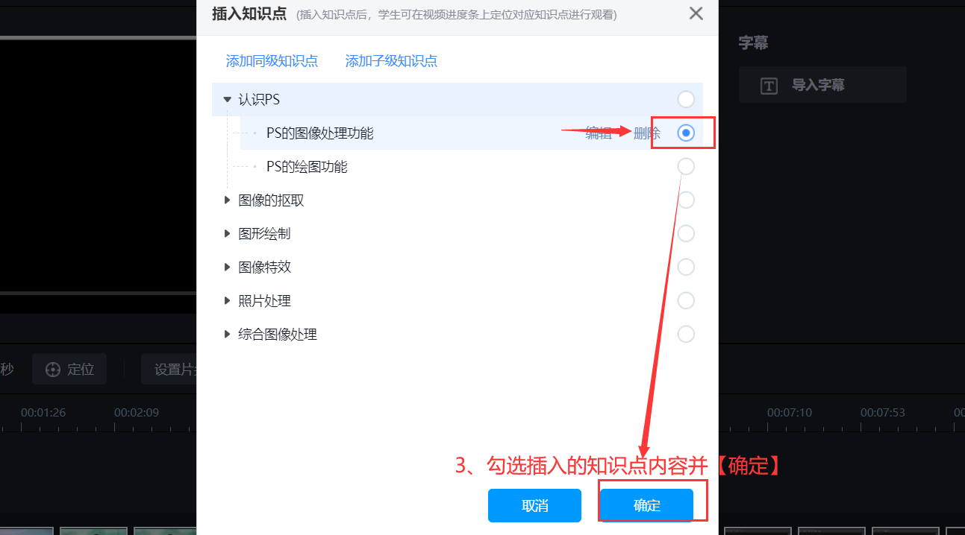This screenshot has width=965, height=535.
Task: Click 添加子级知识点 link
Action: click(x=392, y=61)
